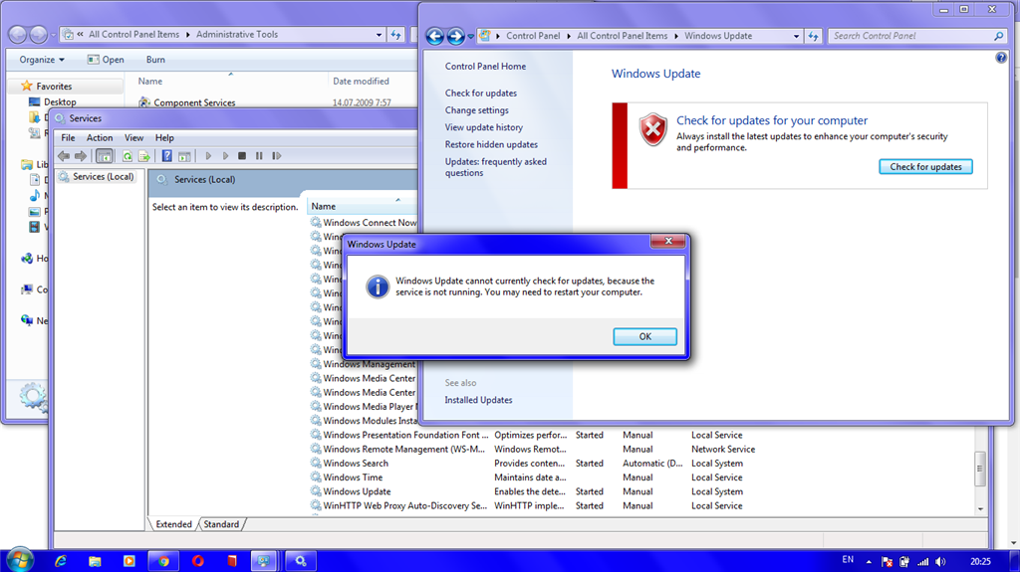Open the Windows Start menu
Image resolution: width=1020 pixels, height=572 pixels.
(19, 560)
